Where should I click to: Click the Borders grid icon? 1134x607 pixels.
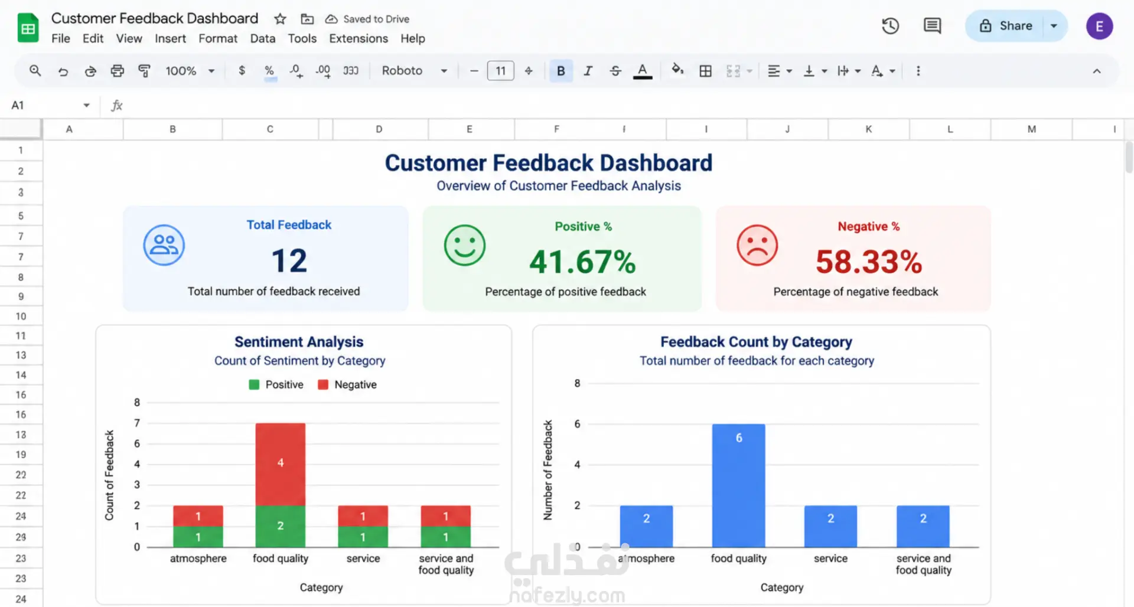tap(705, 71)
